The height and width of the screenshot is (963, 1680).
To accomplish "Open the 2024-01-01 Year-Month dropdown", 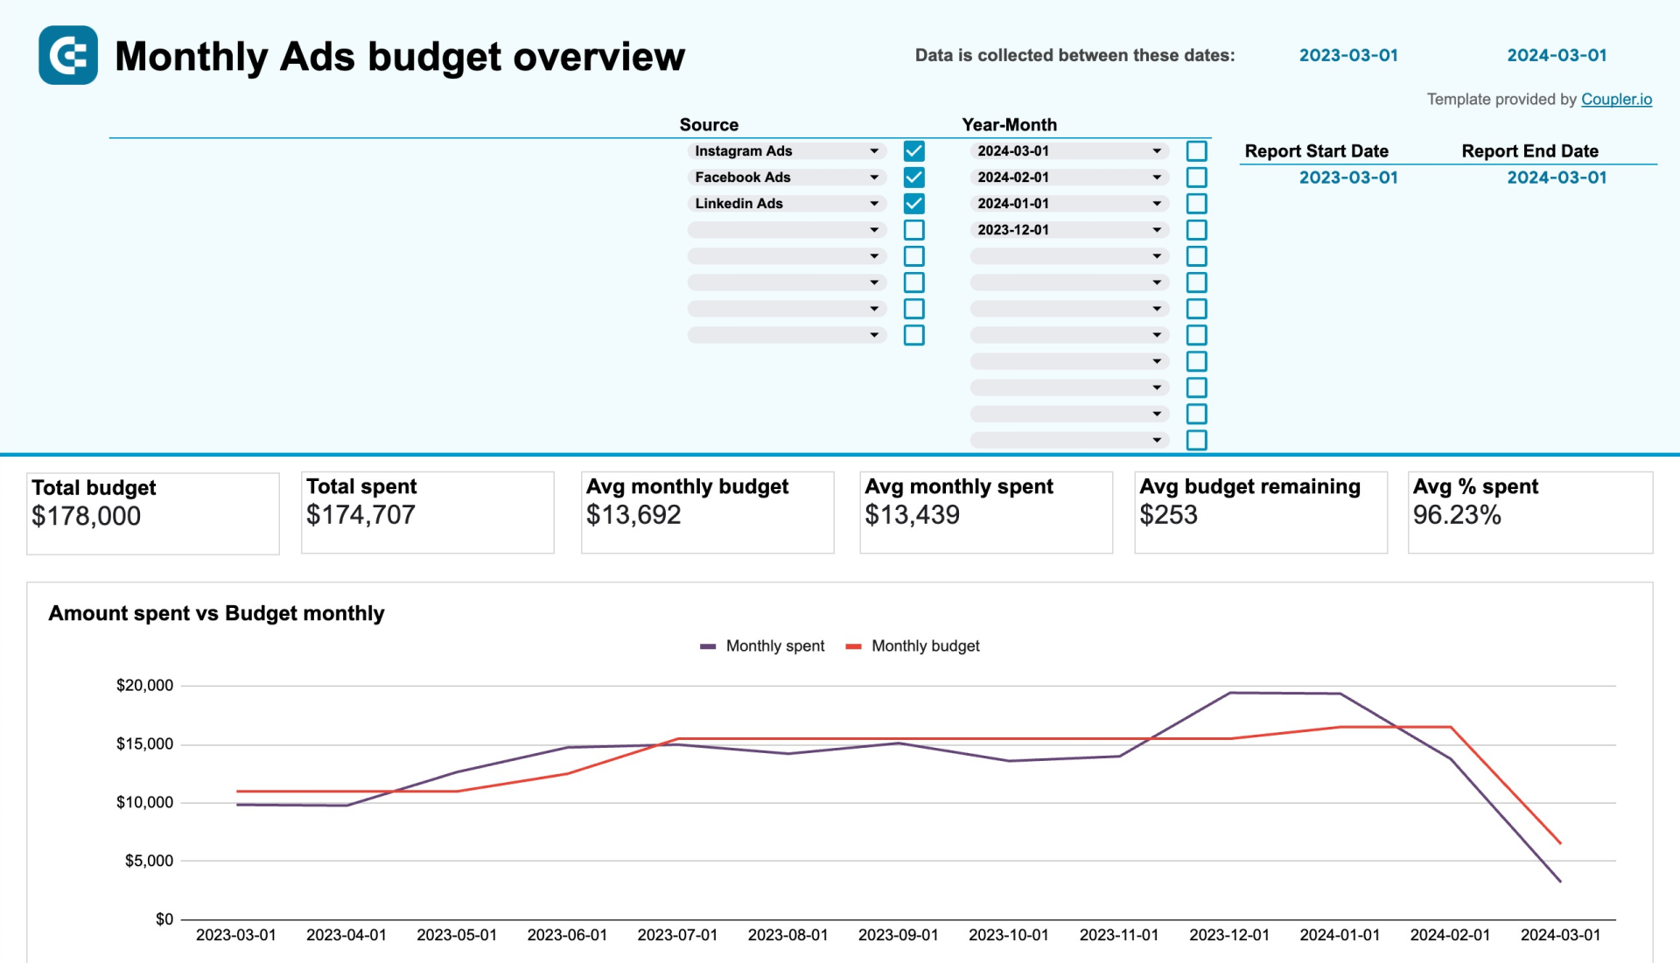I will tap(1157, 203).
